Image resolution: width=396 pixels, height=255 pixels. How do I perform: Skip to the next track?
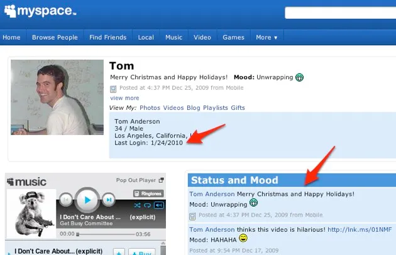109,200
